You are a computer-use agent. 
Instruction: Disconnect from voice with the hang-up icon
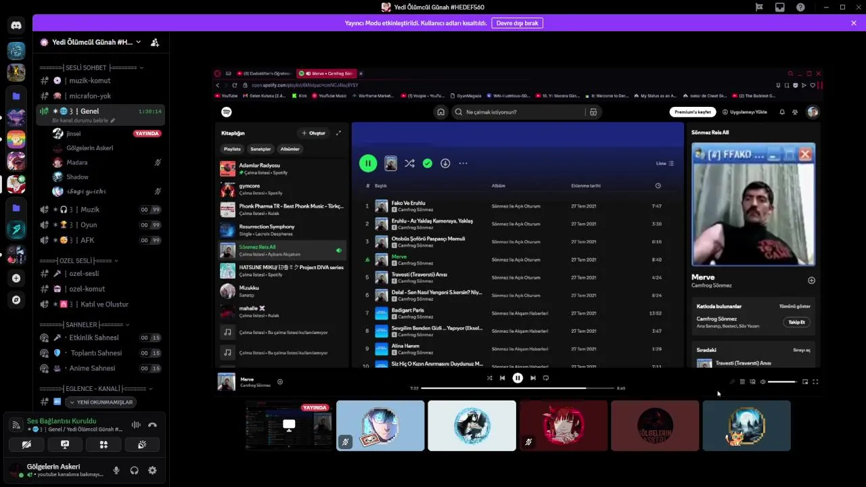(152, 425)
